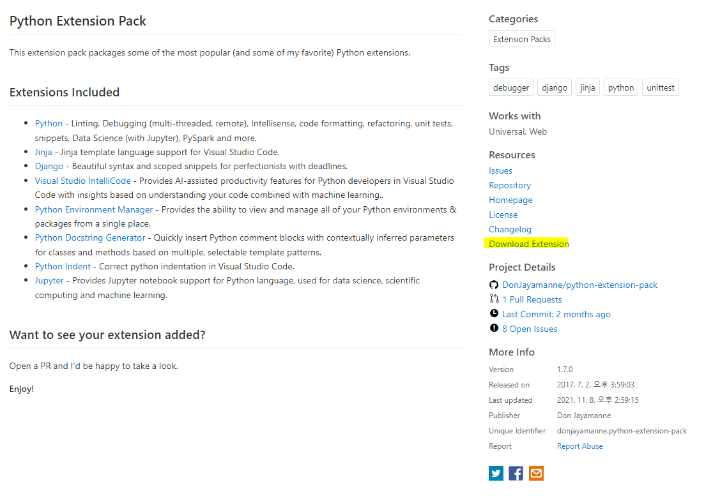Click the Extensions Included heading

65,93
